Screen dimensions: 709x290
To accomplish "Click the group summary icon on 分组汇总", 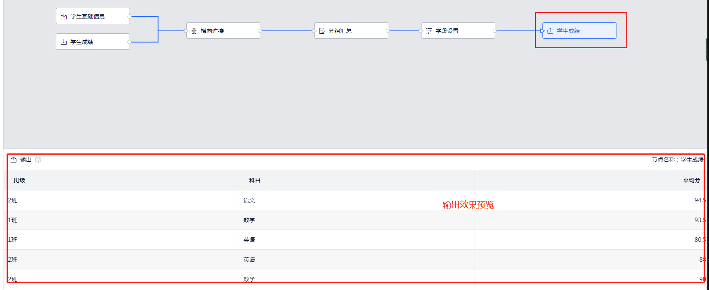I will [x=322, y=31].
